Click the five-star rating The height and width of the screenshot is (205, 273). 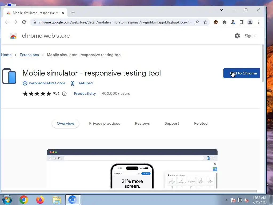[37, 94]
